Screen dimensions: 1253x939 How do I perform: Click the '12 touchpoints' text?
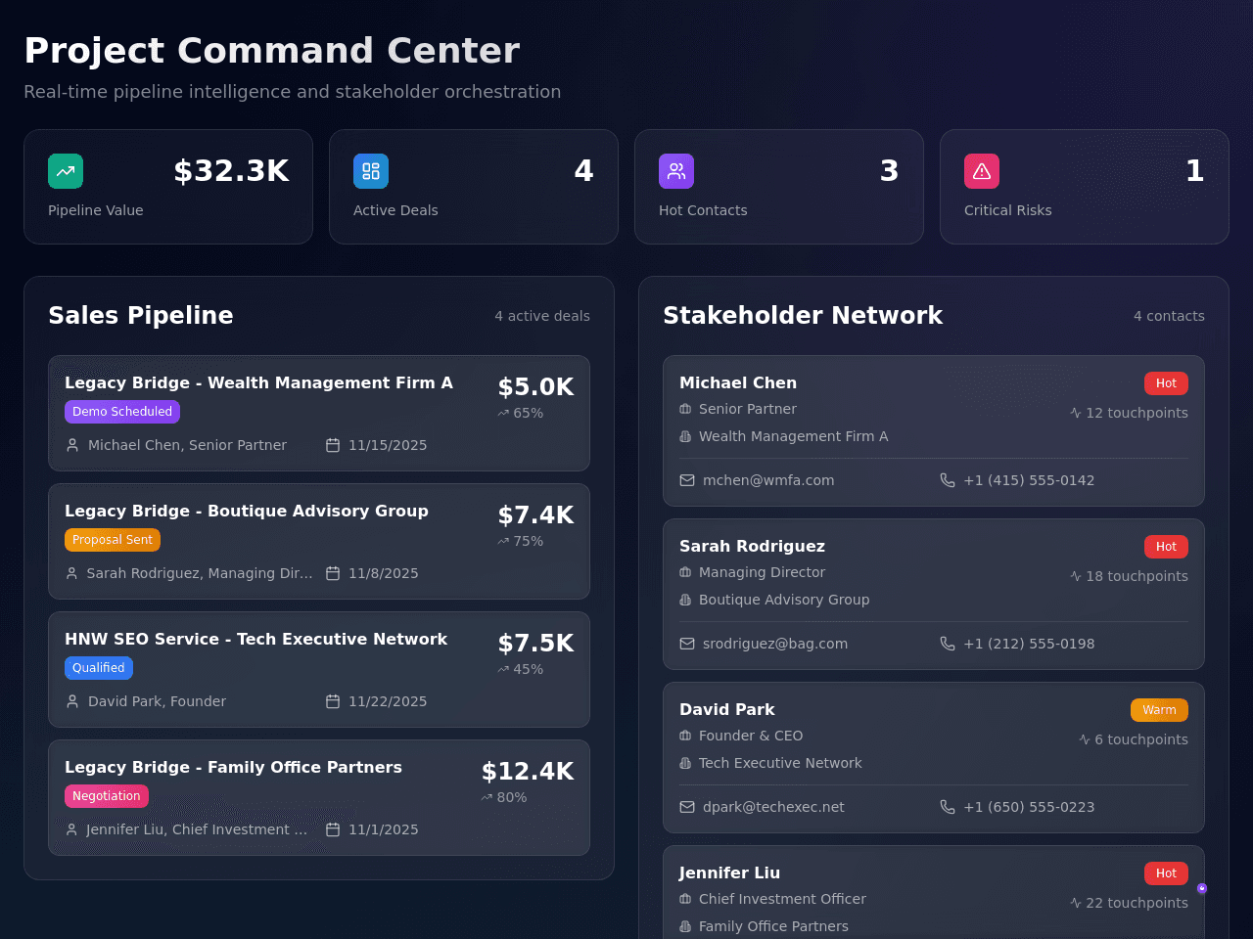(1137, 413)
